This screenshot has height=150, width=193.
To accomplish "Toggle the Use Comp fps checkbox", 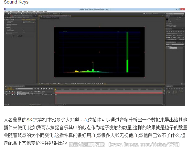I will (23, 31).
